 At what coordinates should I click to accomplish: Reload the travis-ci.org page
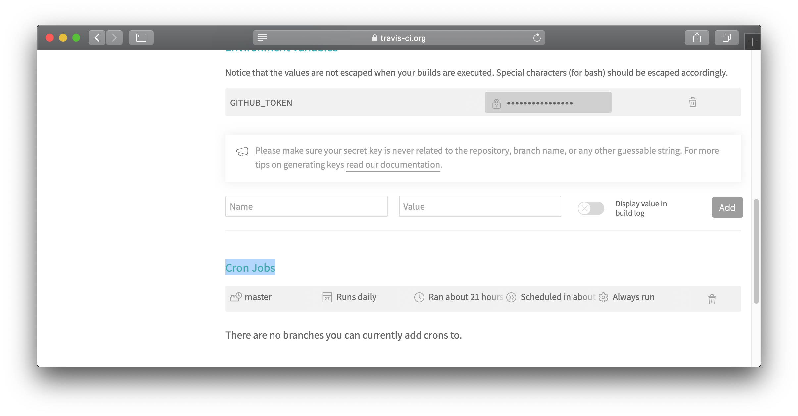click(x=537, y=38)
